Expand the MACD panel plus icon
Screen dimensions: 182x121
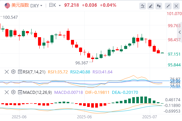coord(20,92)
